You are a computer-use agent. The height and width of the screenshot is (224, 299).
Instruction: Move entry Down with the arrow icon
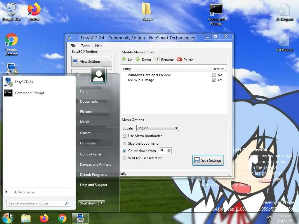pyautogui.click(x=138, y=59)
